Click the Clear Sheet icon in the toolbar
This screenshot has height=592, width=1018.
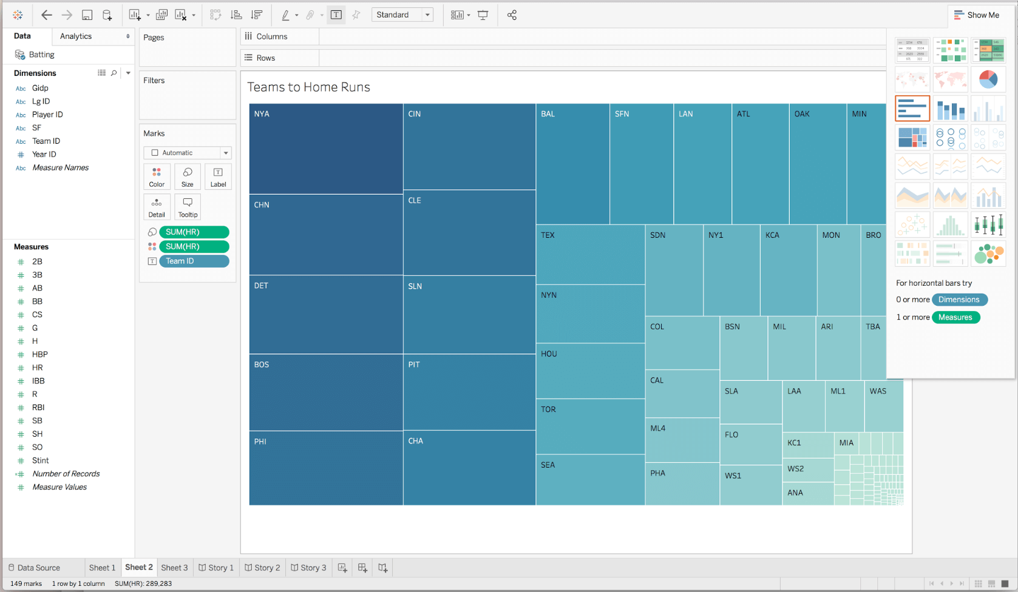(181, 15)
